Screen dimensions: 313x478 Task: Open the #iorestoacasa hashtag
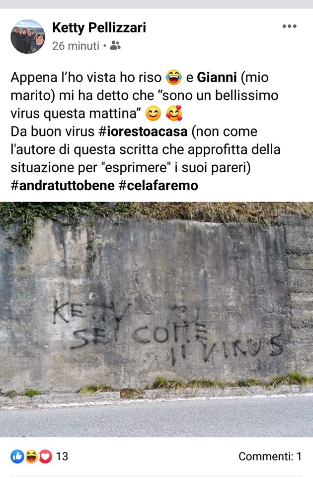pyautogui.click(x=143, y=131)
